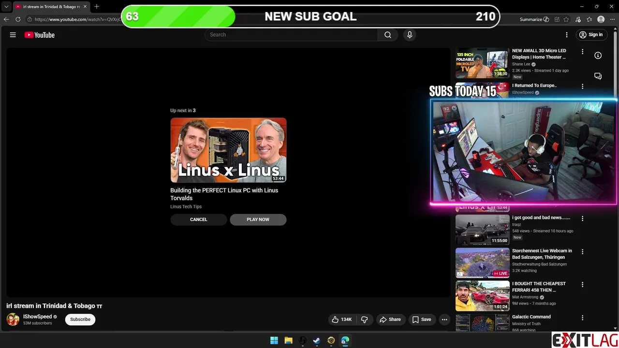Click the site info lock icon
Screen dimensions: 619x348
click(x=29, y=19)
